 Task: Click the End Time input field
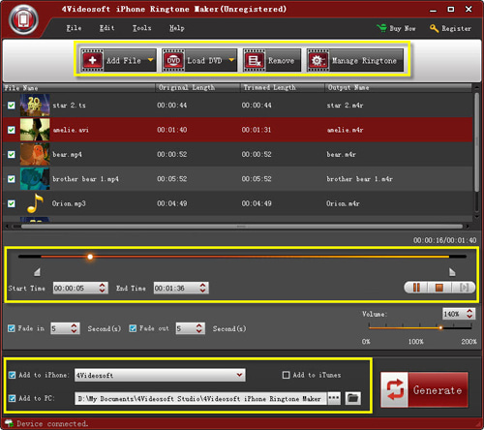coord(176,288)
